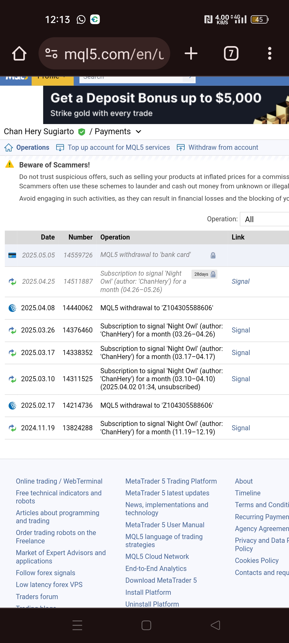
Task: Open MetaTrader 5 Trading Platform link
Action: coord(171,481)
